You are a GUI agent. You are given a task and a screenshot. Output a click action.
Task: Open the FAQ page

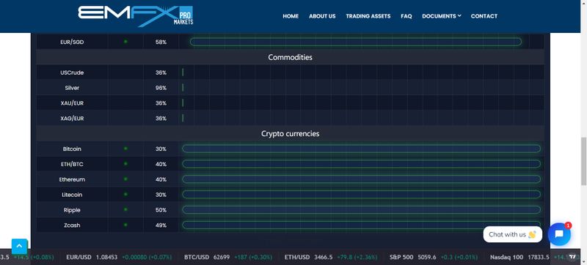[x=406, y=16]
